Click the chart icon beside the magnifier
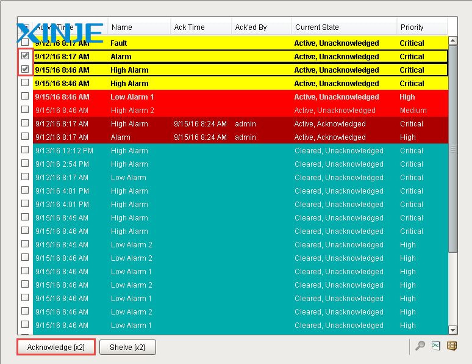Image resolution: width=472 pixels, height=364 pixels. click(435, 346)
